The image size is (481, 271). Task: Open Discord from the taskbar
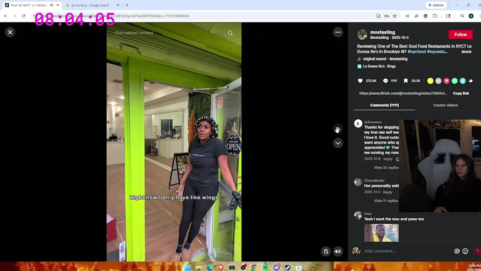277,268
